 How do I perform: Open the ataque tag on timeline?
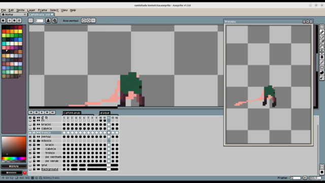click(x=105, y=113)
